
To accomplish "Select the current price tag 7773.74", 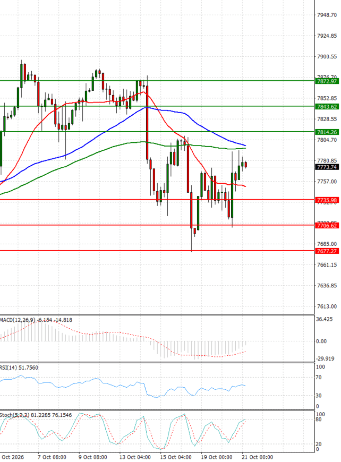I will pos(327,167).
